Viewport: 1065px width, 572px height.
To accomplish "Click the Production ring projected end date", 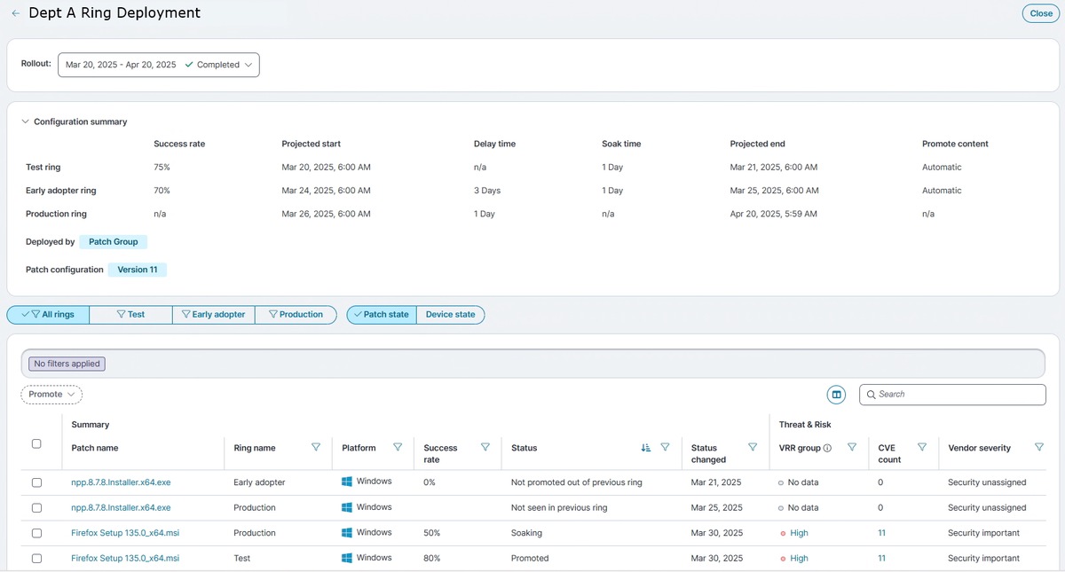I will pyautogui.click(x=774, y=214).
